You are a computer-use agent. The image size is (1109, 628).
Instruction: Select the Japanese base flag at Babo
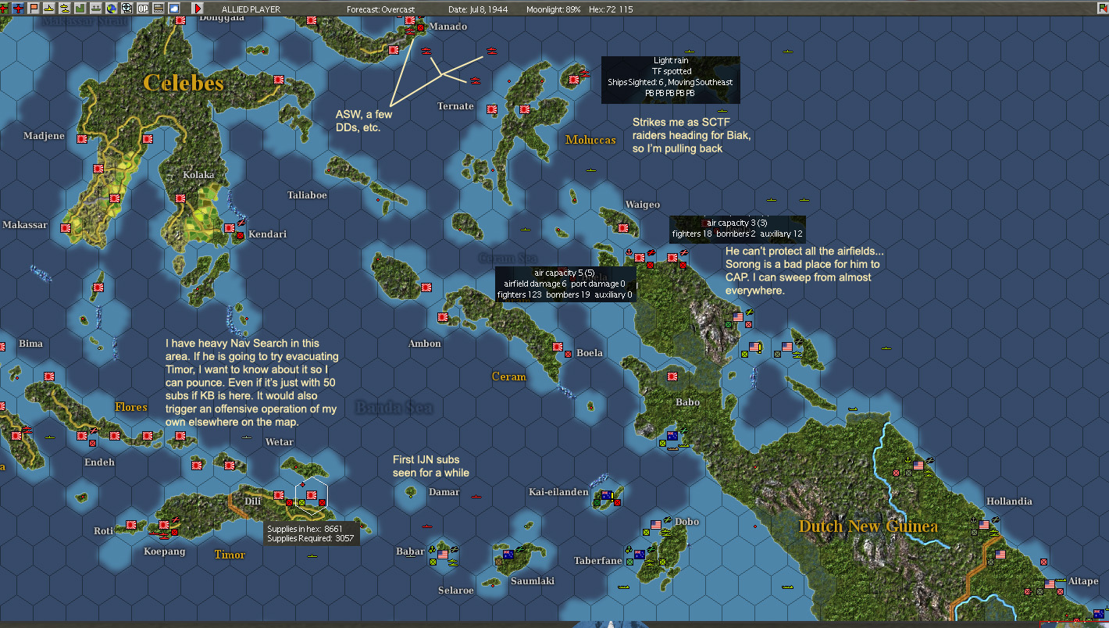coord(672,376)
